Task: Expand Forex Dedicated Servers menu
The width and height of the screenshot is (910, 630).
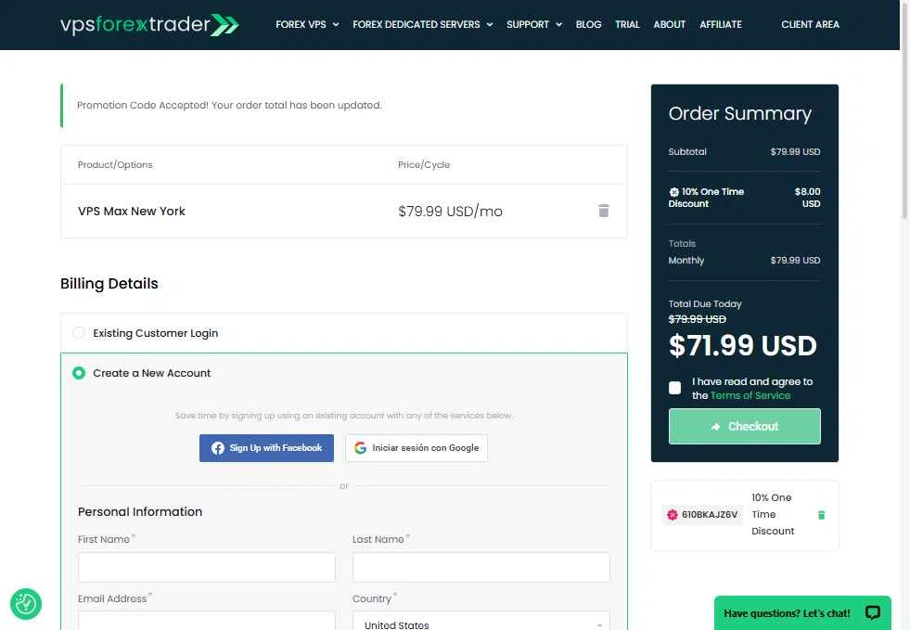Action: (x=422, y=24)
